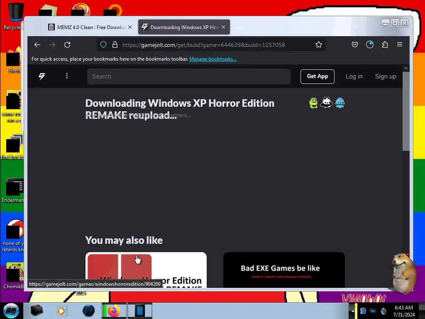Click the Game Jolt Search field
This screenshot has height=319, width=425.
(x=189, y=76)
